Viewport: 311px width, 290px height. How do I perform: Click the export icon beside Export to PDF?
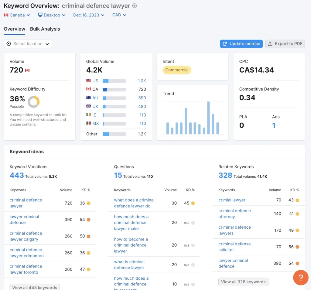270,44
